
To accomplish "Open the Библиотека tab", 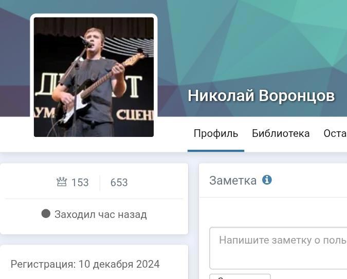I will click(281, 133).
